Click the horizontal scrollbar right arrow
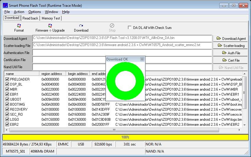251x157 pixels. (x=239, y=130)
